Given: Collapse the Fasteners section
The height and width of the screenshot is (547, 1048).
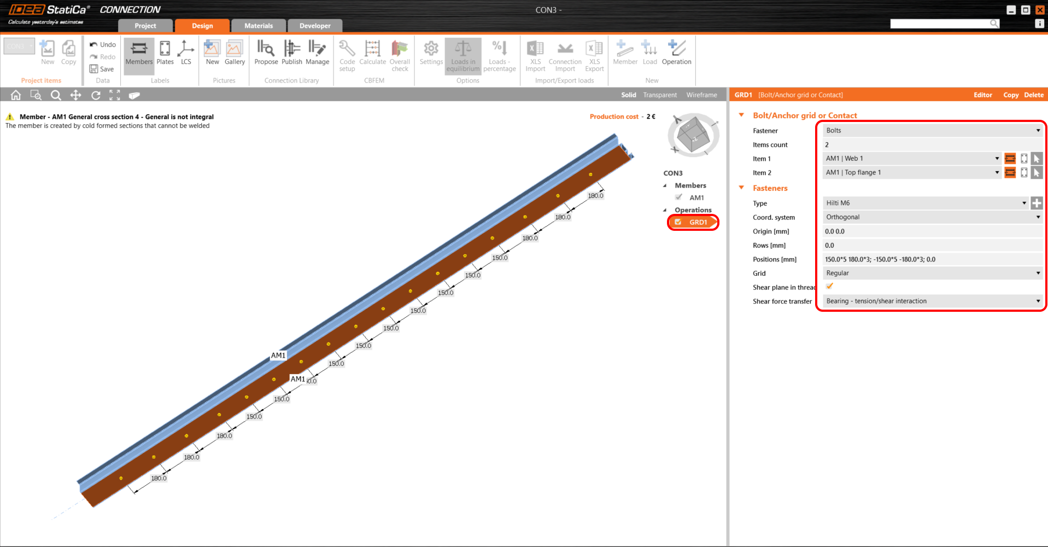Looking at the screenshot, I should pos(742,188).
